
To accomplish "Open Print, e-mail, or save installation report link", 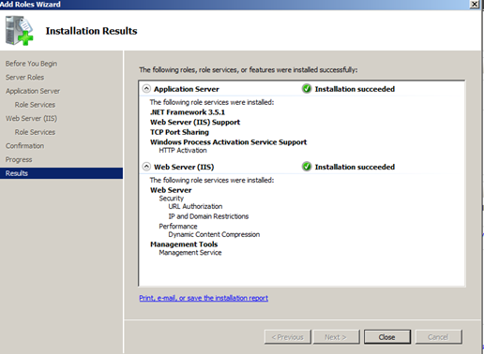I will pyautogui.click(x=204, y=298).
